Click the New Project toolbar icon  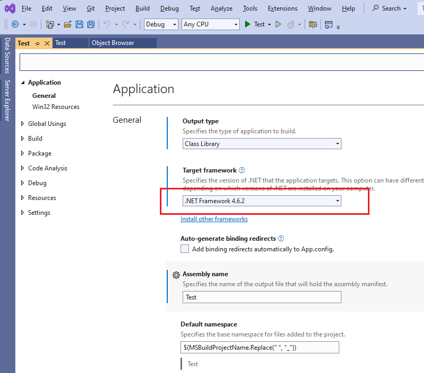(x=50, y=24)
